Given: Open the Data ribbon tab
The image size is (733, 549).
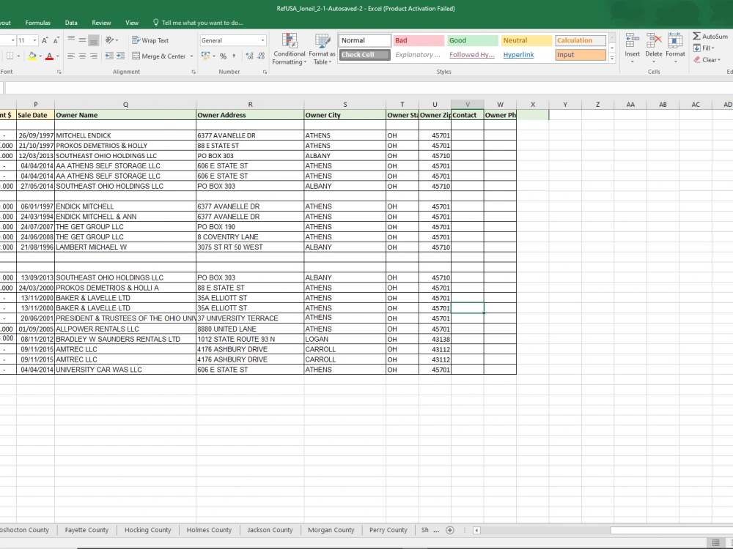Looking at the screenshot, I should [x=71, y=23].
